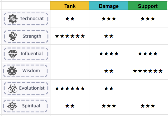Select the empty Influential Tank cell
This screenshot has width=168, height=116.
tap(70, 53)
